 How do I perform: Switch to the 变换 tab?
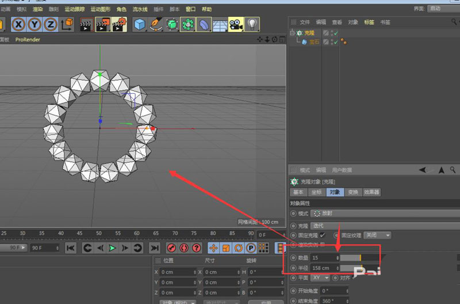(x=352, y=192)
